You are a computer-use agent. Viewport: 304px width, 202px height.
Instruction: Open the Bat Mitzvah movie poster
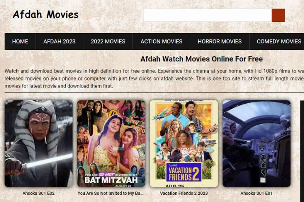pos(111,144)
